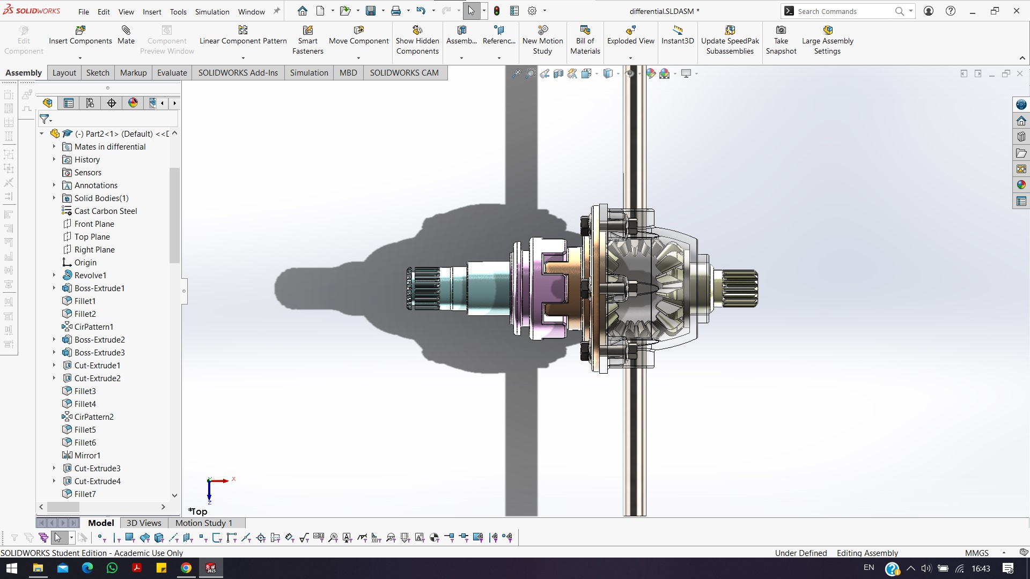Open SOLIDWORKS Add-Ins tab

(x=238, y=73)
